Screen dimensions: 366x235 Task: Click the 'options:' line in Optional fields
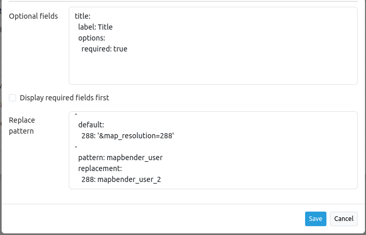tap(92, 38)
